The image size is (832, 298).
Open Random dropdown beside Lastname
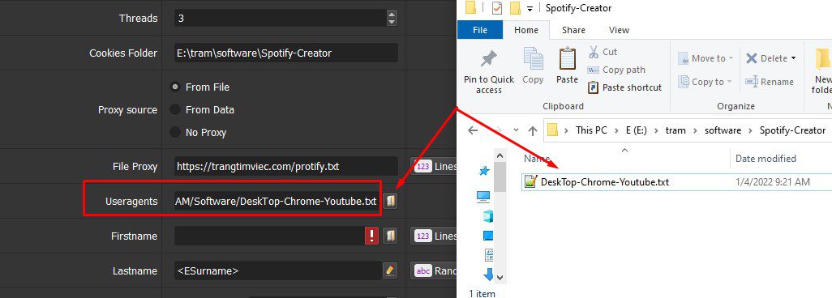[434, 271]
